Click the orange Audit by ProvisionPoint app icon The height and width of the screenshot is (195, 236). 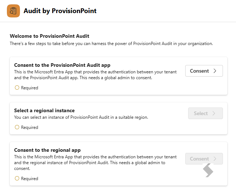(x=13, y=11)
